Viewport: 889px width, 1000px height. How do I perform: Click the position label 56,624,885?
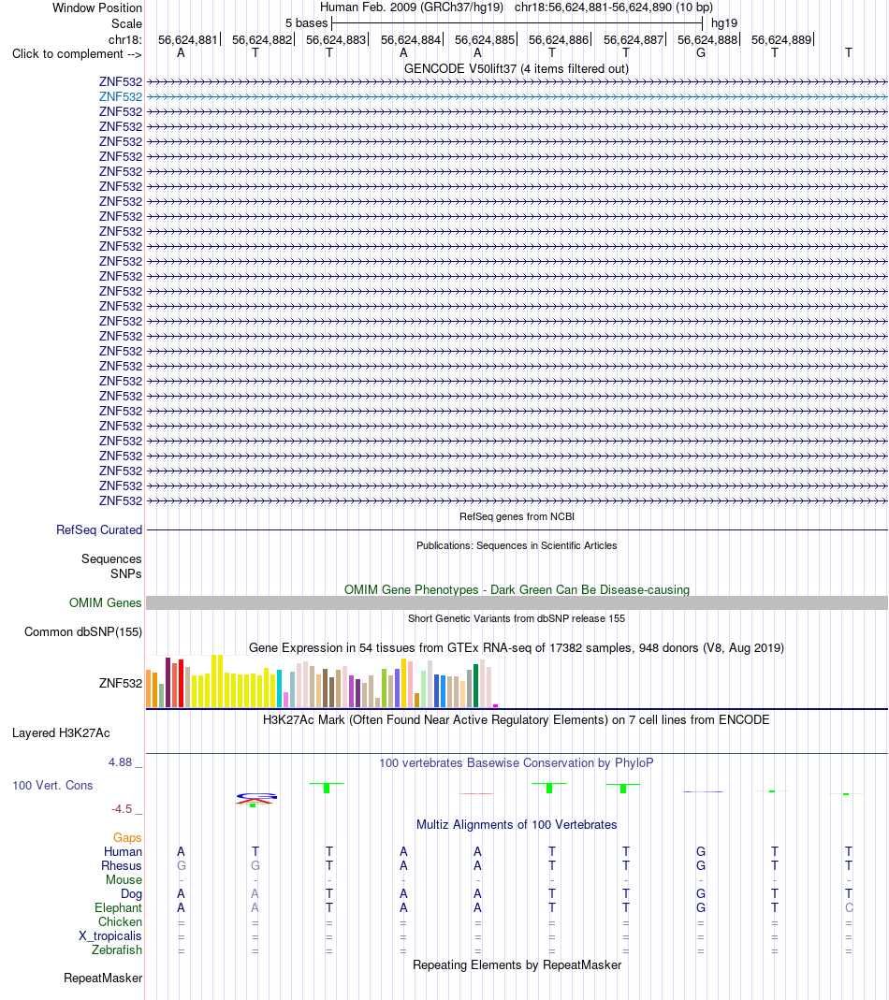(x=485, y=39)
